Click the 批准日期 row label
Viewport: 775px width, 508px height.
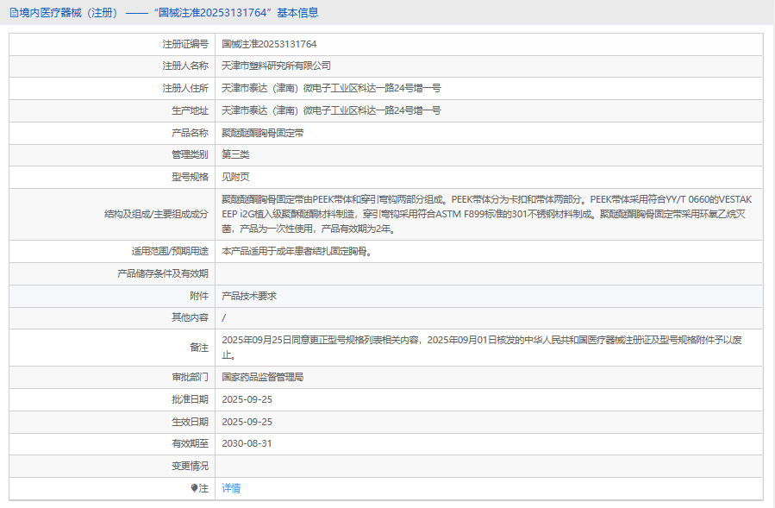click(190, 399)
